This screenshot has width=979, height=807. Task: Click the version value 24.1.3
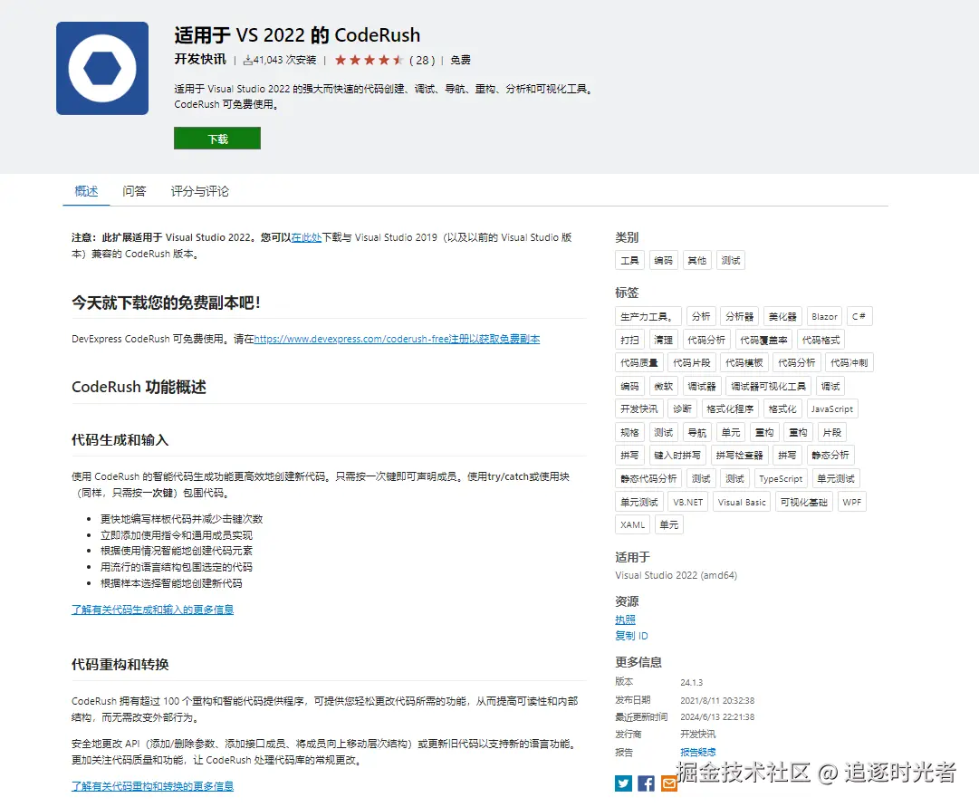click(x=691, y=682)
